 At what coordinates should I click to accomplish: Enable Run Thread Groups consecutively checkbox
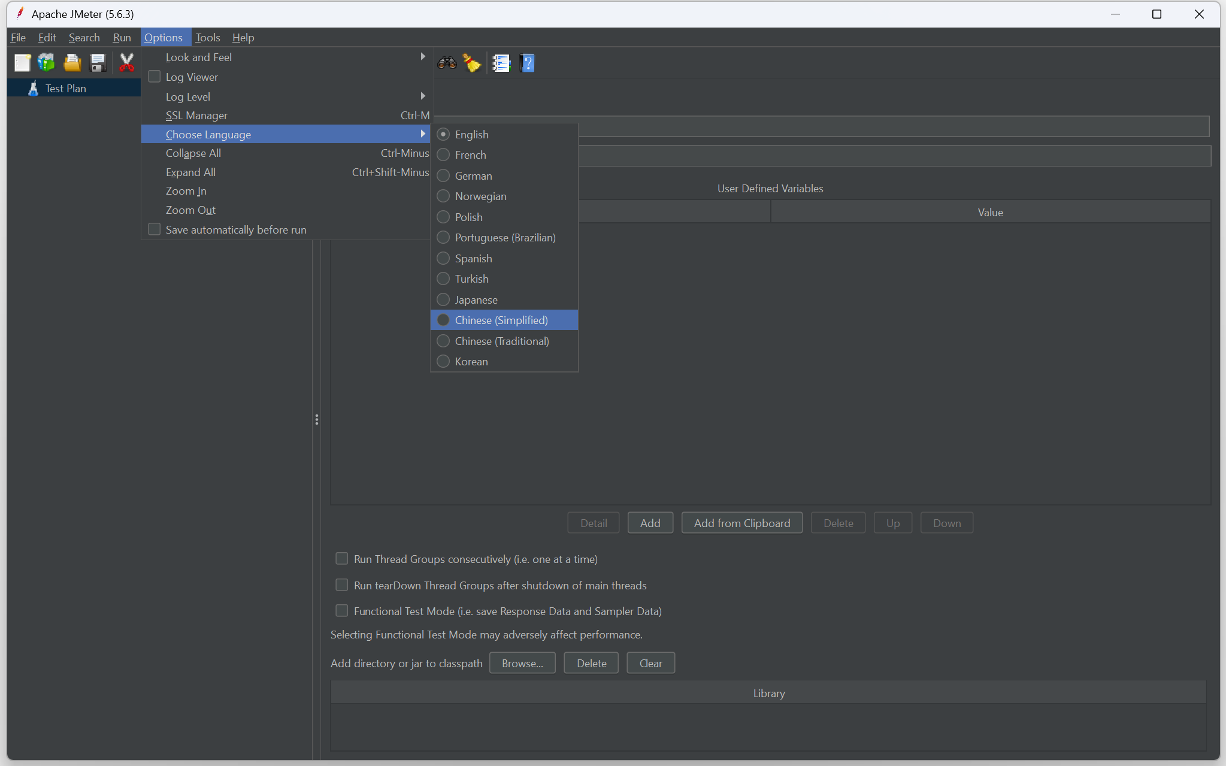(x=341, y=559)
